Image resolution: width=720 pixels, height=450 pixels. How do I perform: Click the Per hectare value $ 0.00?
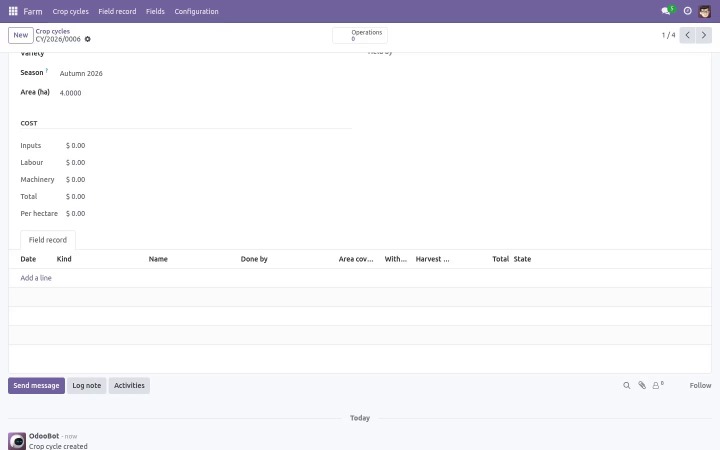(75, 213)
